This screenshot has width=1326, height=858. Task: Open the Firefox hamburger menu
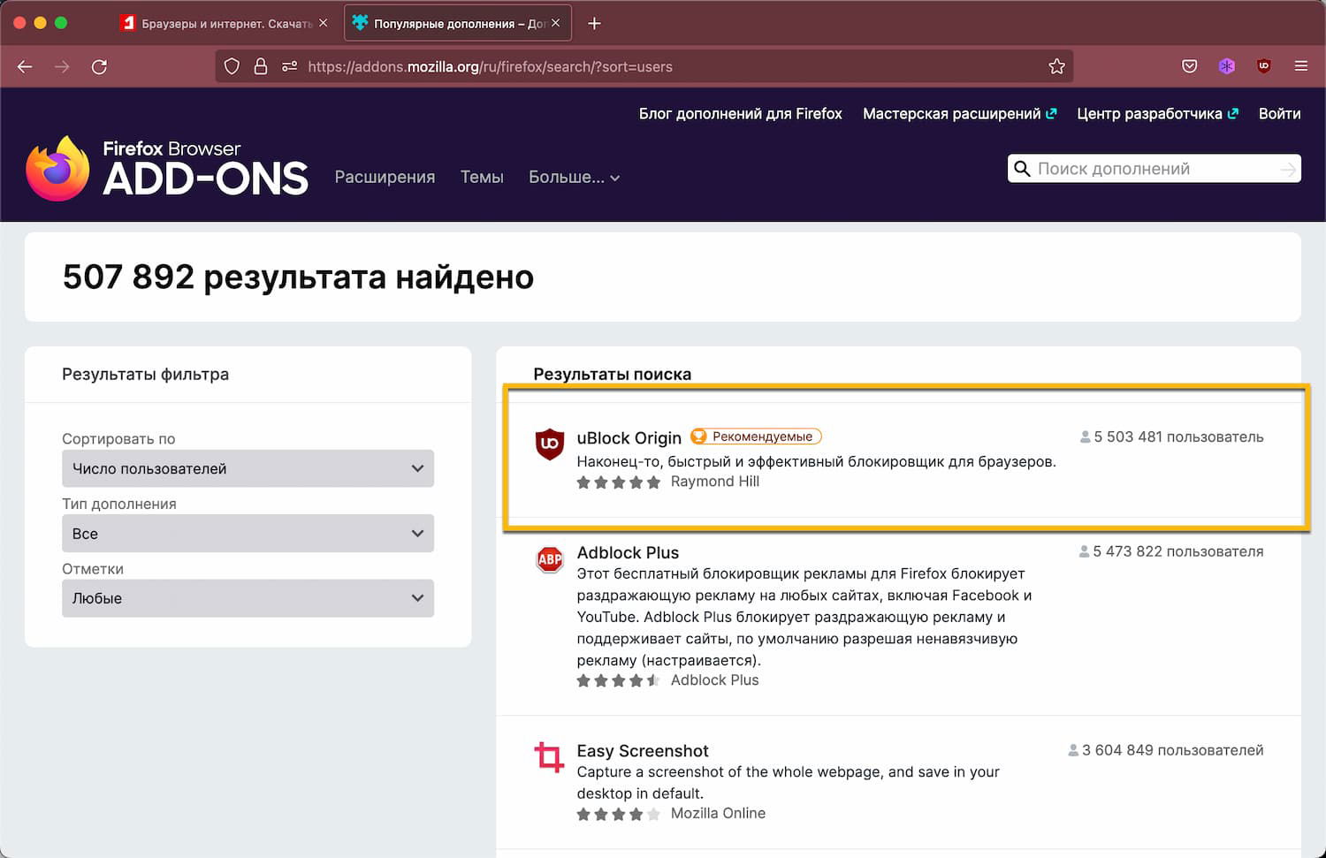point(1301,66)
